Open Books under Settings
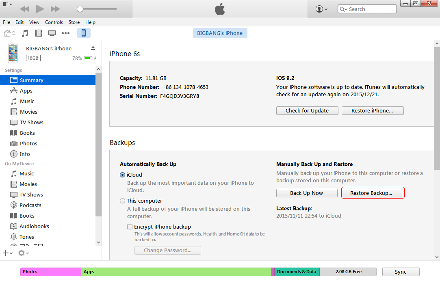Viewport: 440px width, 283px height. pos(48,133)
